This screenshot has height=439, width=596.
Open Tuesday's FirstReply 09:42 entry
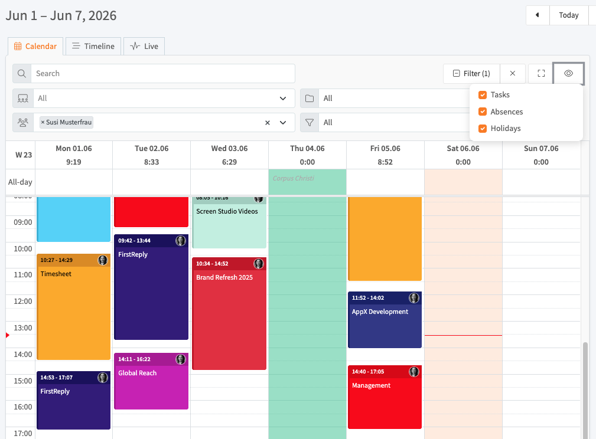(x=151, y=287)
